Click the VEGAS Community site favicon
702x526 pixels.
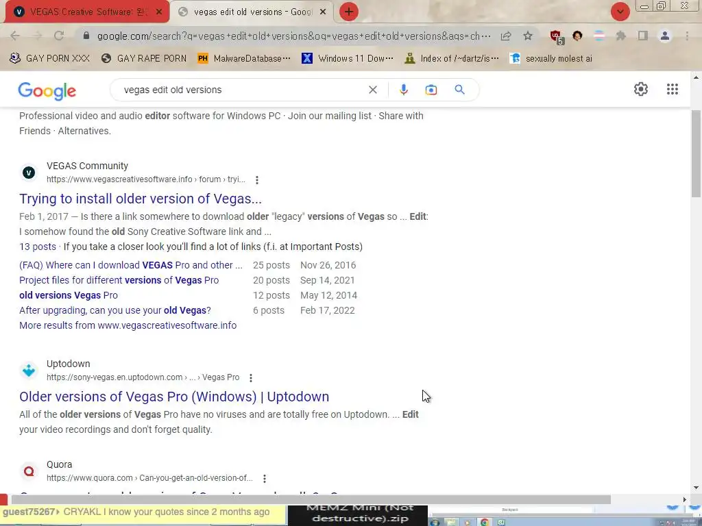click(29, 172)
